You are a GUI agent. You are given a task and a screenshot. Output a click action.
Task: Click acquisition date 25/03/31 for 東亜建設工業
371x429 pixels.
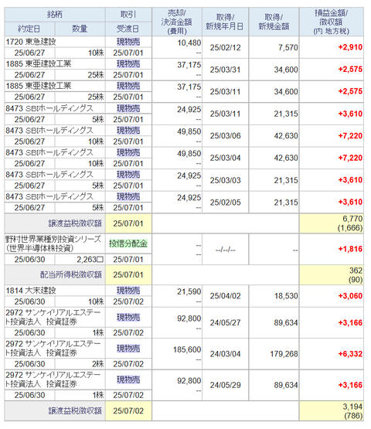[225, 70]
